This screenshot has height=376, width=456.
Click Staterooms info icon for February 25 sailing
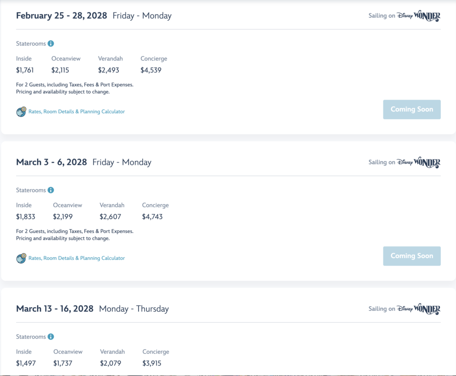(x=51, y=44)
